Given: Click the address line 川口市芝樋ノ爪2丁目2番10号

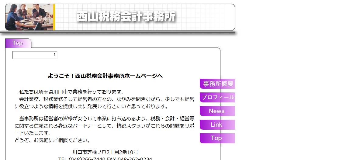Looking at the screenshot, I should (105, 152).
